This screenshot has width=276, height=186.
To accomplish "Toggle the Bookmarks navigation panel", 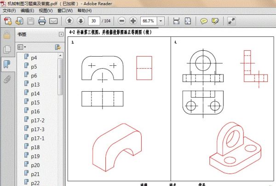I will pyautogui.click(x=7, y=64).
